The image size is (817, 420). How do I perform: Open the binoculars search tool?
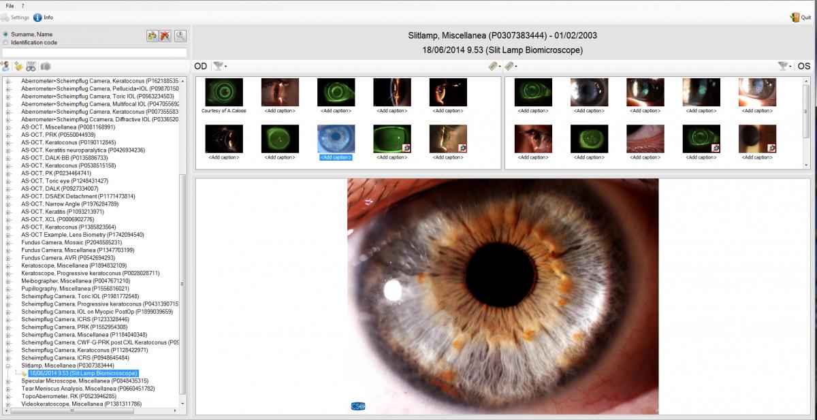click(x=31, y=66)
